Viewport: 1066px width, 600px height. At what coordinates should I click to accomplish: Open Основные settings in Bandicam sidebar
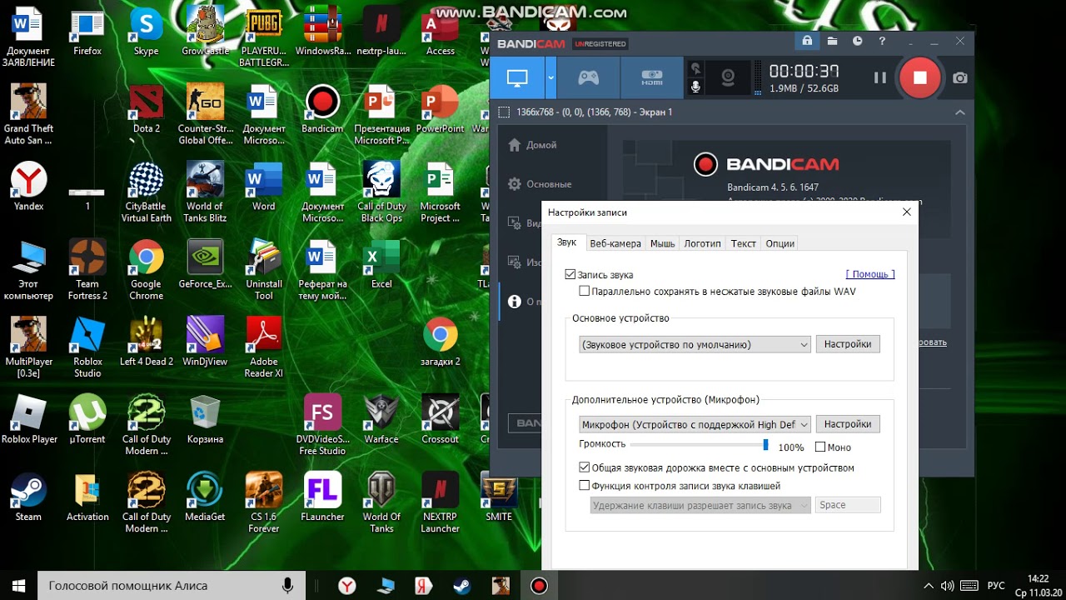tap(540, 184)
